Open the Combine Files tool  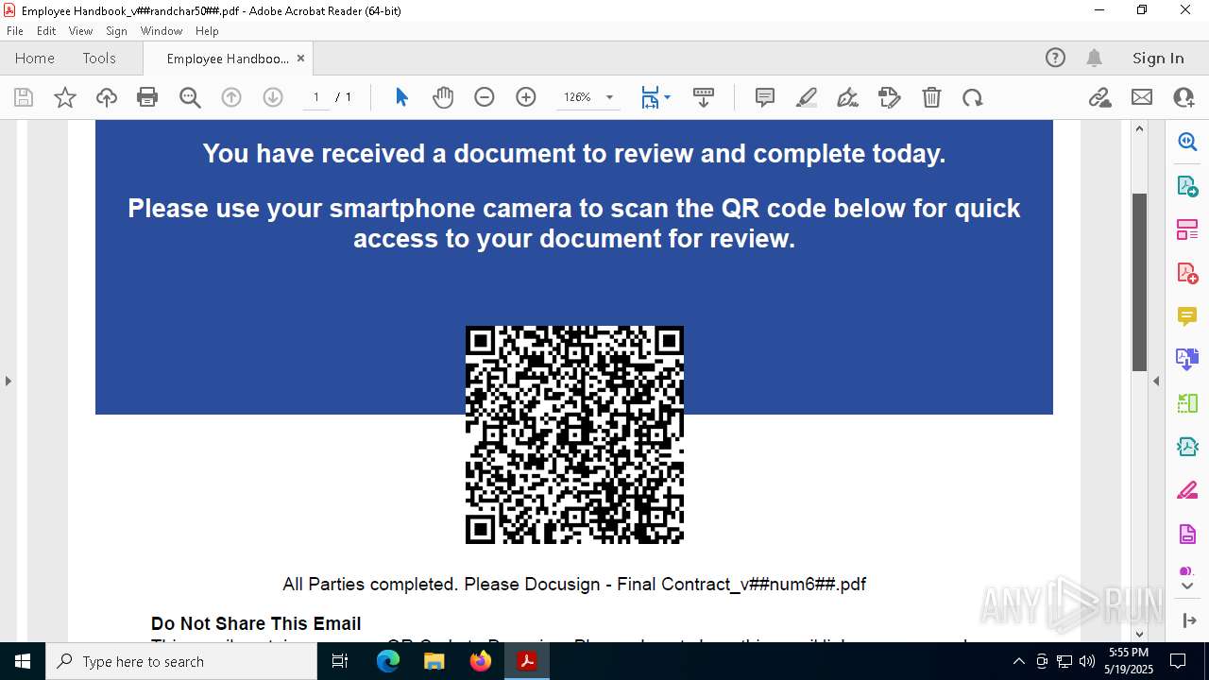click(x=1187, y=359)
